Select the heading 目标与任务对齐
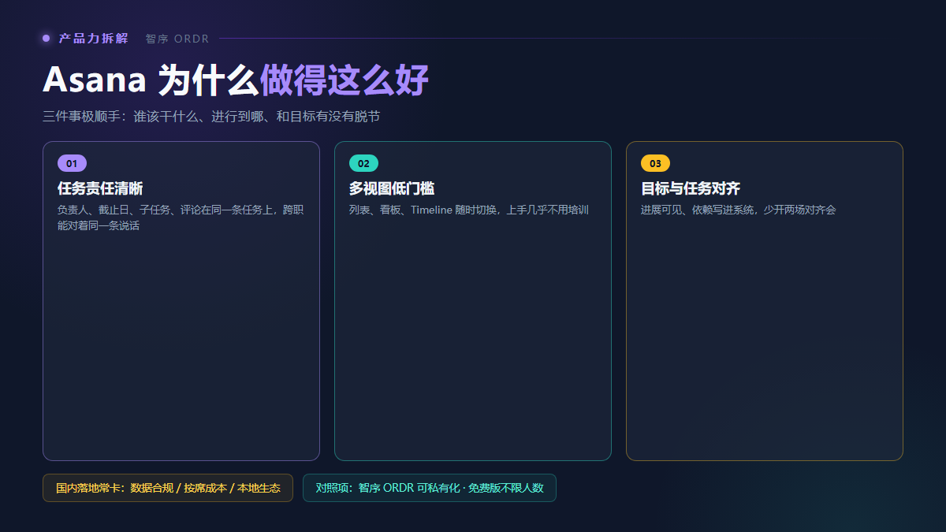 click(691, 188)
